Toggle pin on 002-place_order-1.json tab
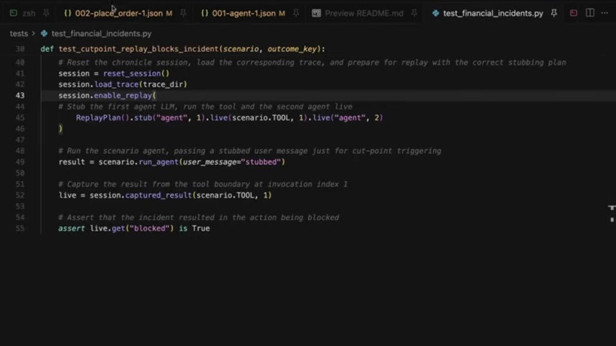616x346 pixels. [x=183, y=13]
